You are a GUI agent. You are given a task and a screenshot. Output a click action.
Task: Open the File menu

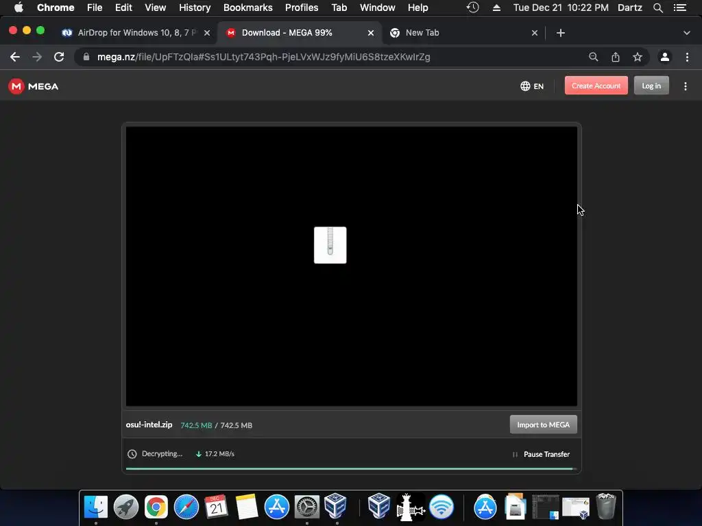[x=95, y=8]
